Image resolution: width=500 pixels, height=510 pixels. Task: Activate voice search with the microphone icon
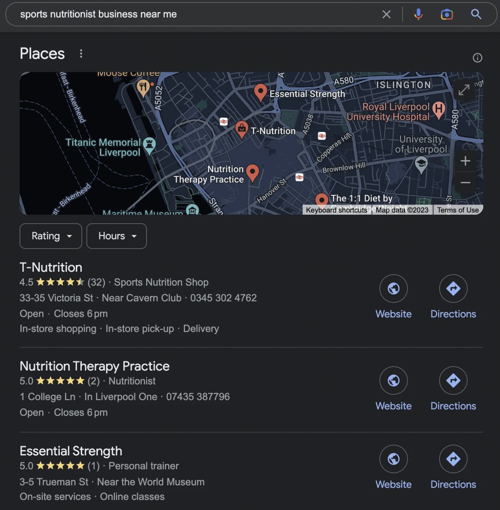click(419, 14)
